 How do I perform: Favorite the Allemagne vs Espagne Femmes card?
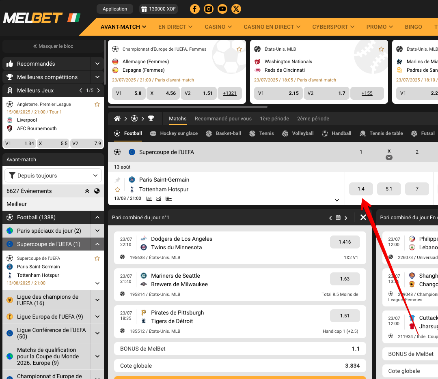tap(239, 49)
